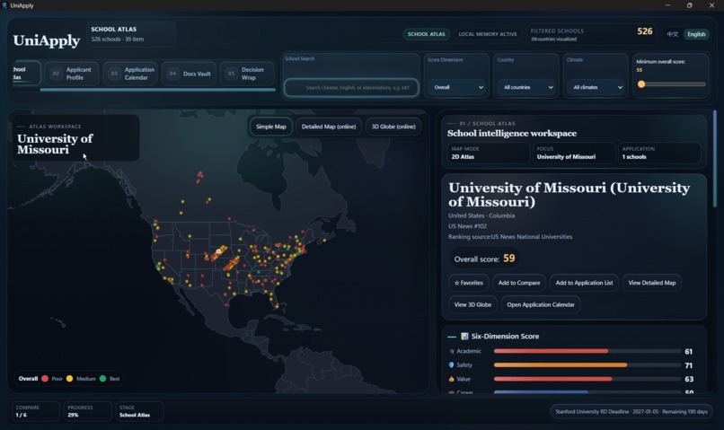The width and height of the screenshot is (724, 430).
Task: Click the SCHOOL ATLAS header pill
Action: [x=426, y=34]
